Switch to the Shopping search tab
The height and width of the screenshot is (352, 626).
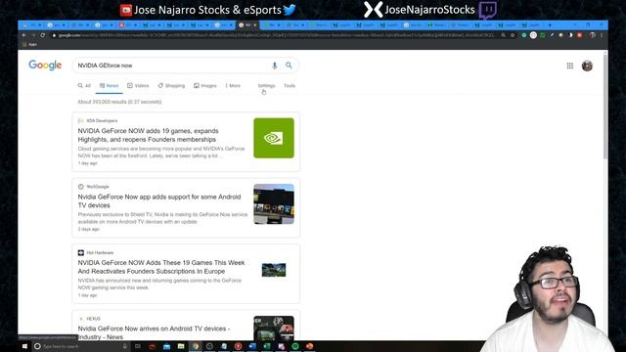[171, 86]
